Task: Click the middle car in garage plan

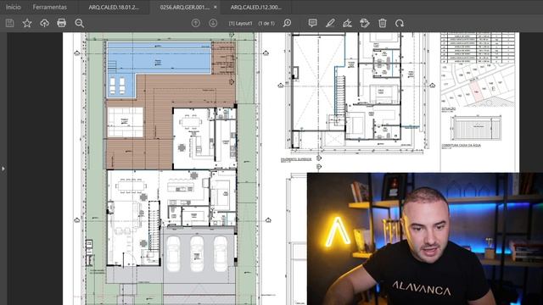Action: tap(197, 253)
